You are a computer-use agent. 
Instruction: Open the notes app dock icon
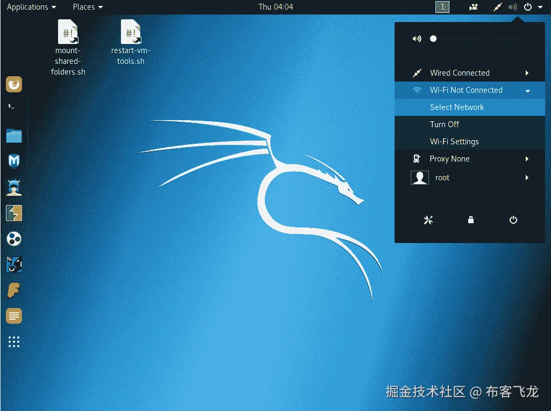14,316
